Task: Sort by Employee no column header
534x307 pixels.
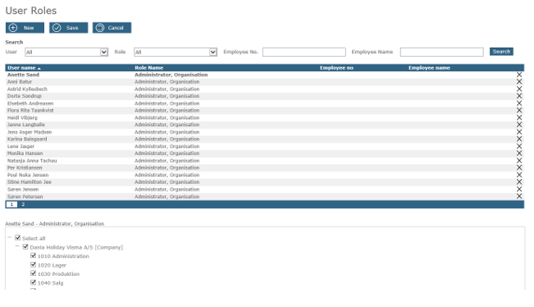Action: tap(336, 68)
